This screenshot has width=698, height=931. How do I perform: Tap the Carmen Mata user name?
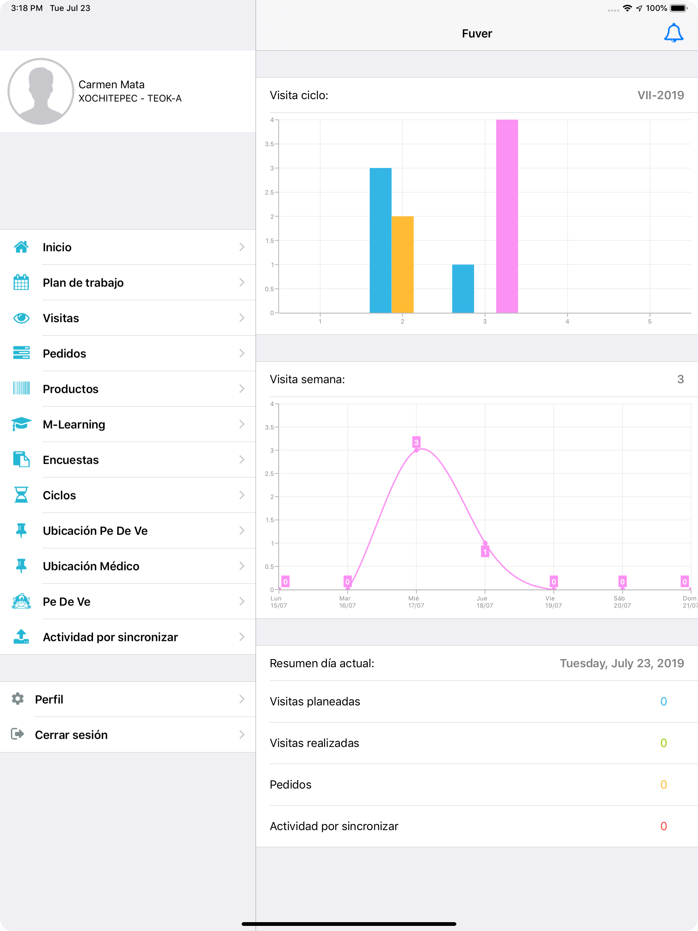[x=111, y=85]
